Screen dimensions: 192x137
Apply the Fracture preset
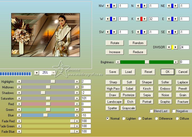[183, 102]
